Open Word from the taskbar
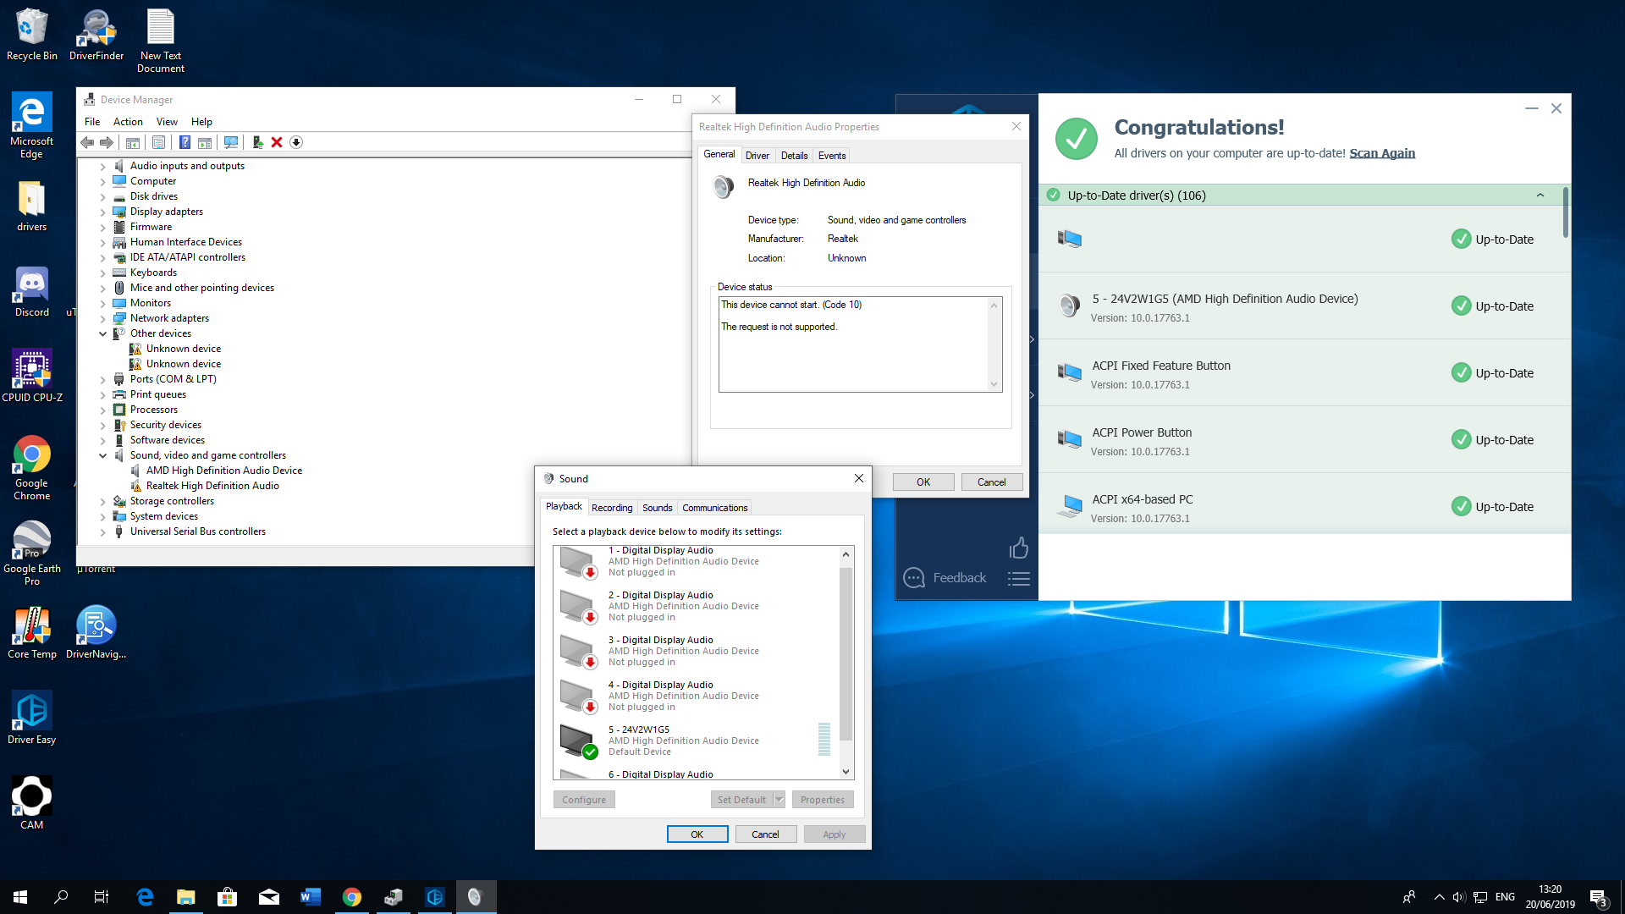 click(x=311, y=897)
